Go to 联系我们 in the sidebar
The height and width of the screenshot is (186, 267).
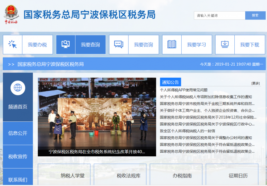click(18, 180)
